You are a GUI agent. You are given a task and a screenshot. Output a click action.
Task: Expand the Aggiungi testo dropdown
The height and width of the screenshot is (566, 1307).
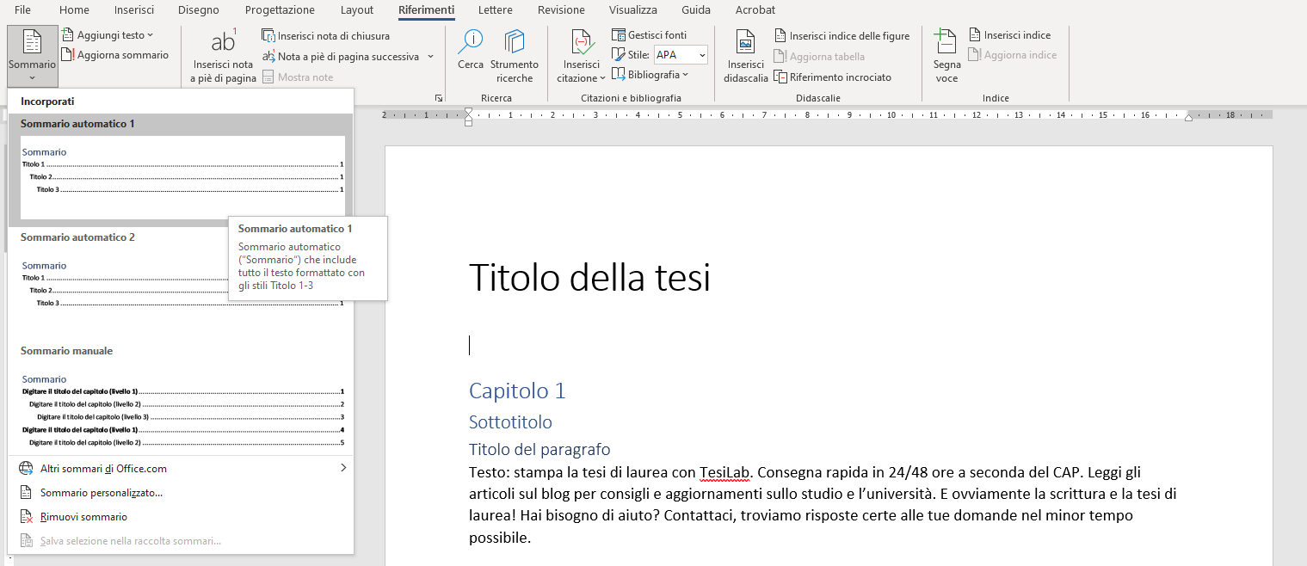click(108, 34)
